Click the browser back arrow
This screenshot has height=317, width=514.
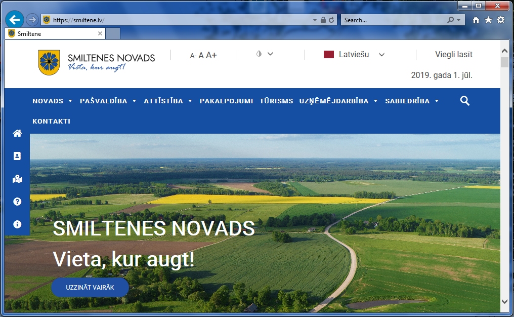(x=14, y=19)
